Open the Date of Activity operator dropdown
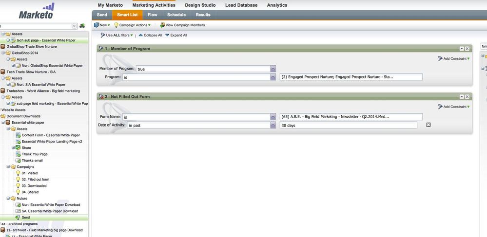Screen dimensions: 487x237 point(273,125)
